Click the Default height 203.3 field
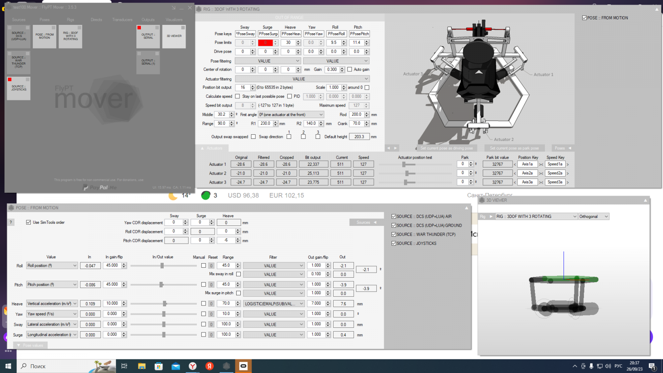The height and width of the screenshot is (373, 663). 359,137
